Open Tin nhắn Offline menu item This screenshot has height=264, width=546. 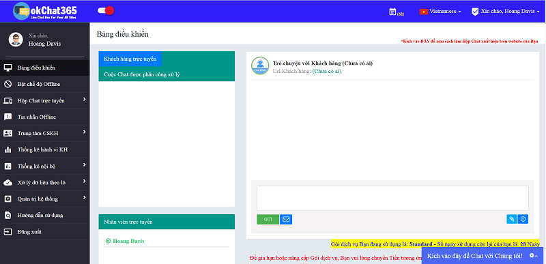pyautogui.click(x=44, y=117)
